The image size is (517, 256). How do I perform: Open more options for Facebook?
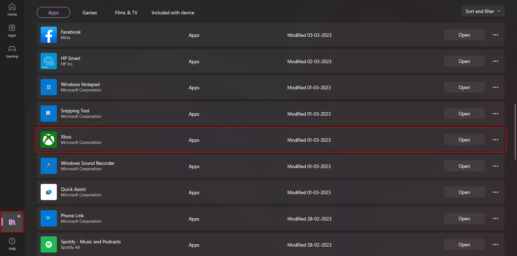495,35
